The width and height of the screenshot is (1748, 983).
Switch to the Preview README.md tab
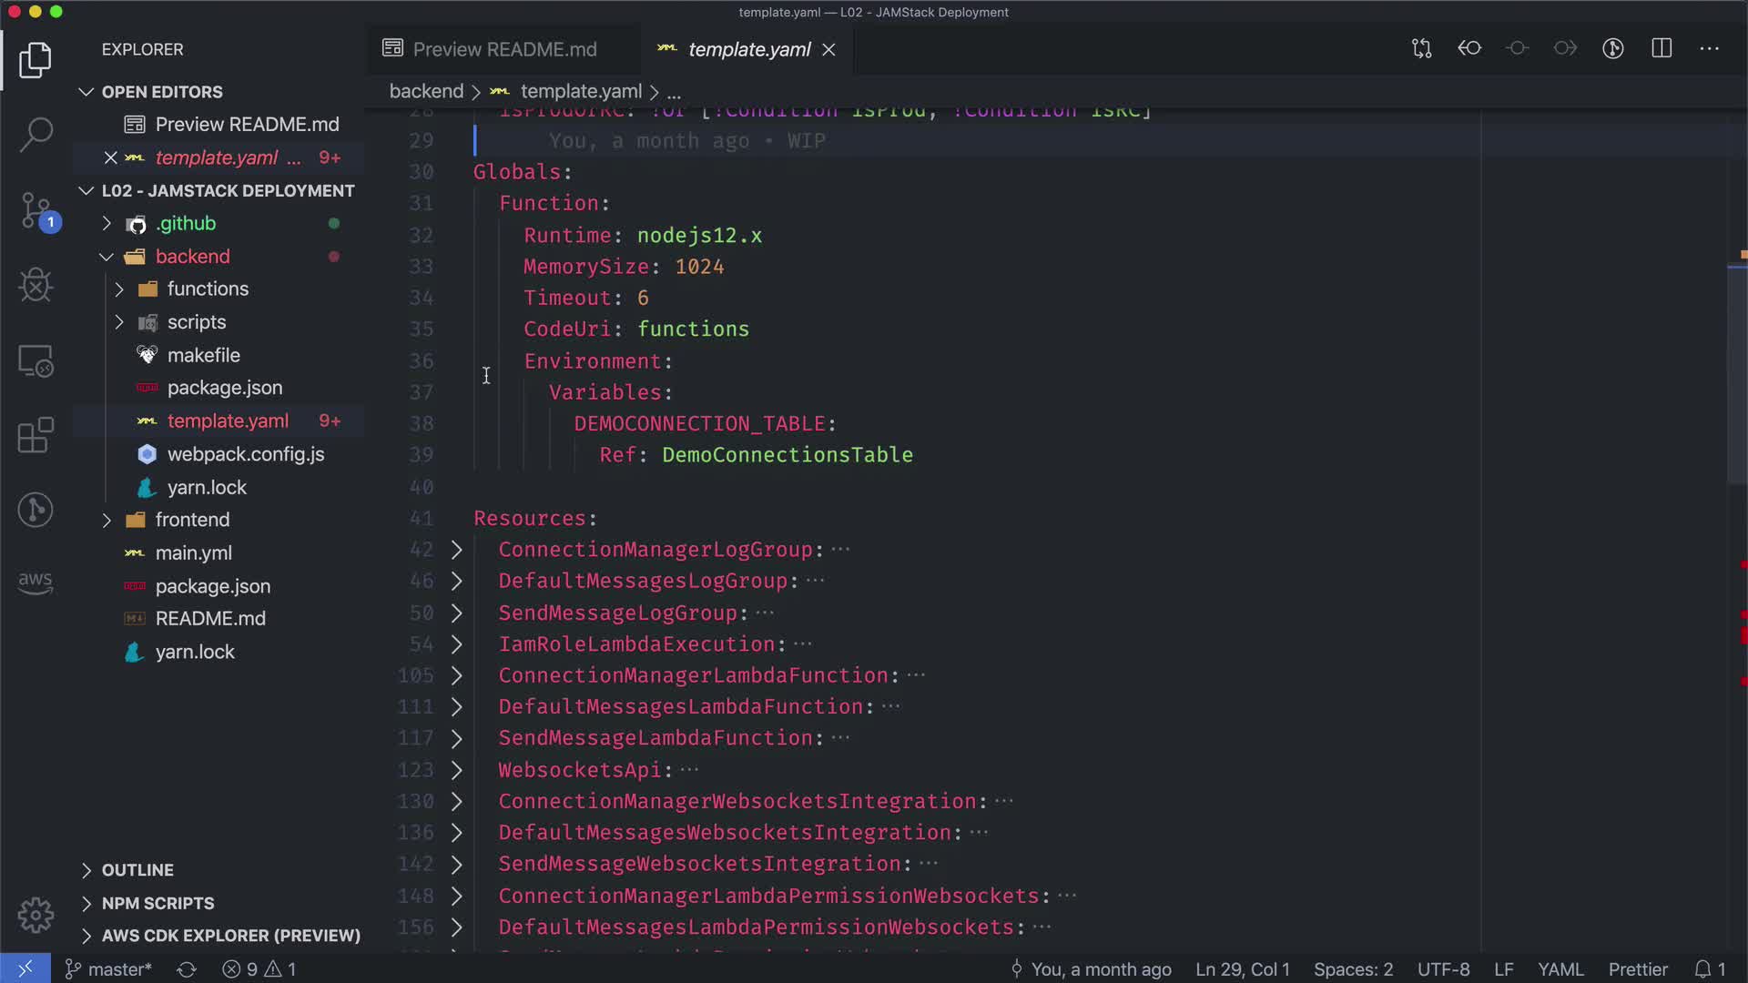504,49
